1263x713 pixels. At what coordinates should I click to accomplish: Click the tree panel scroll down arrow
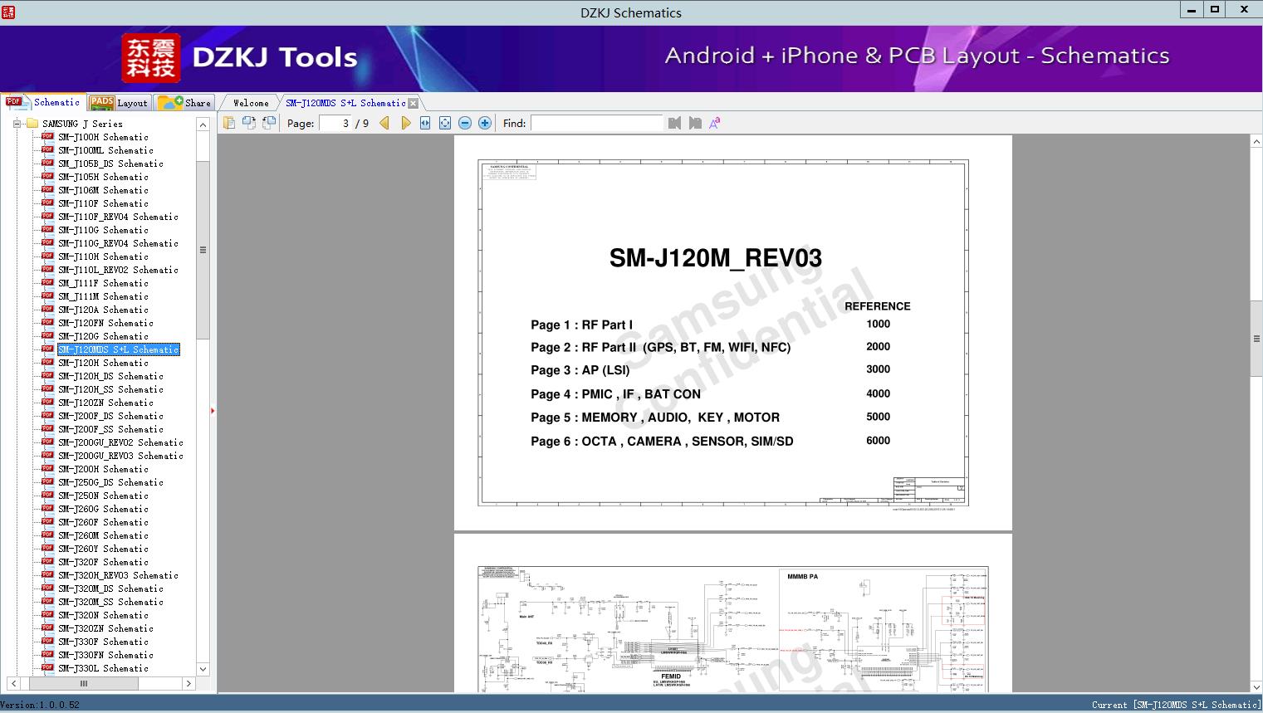point(203,669)
